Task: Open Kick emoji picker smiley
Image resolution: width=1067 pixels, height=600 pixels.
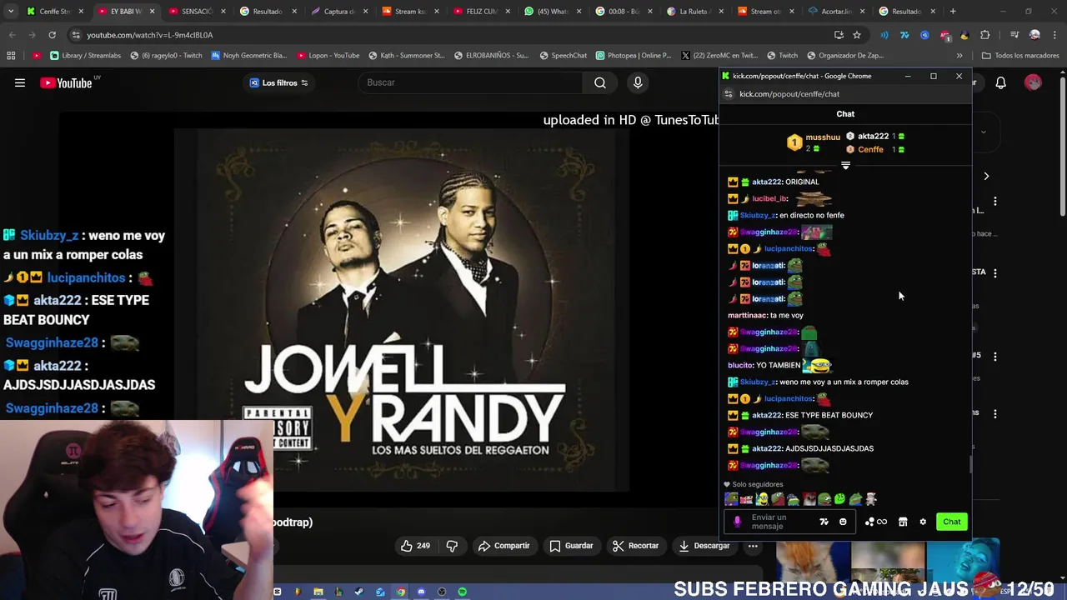Action: (x=843, y=522)
